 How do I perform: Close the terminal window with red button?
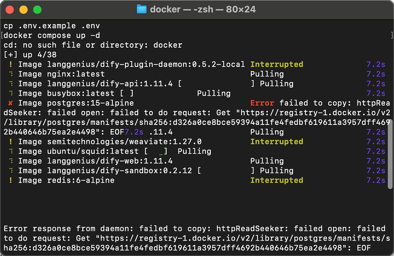[x=10, y=10]
